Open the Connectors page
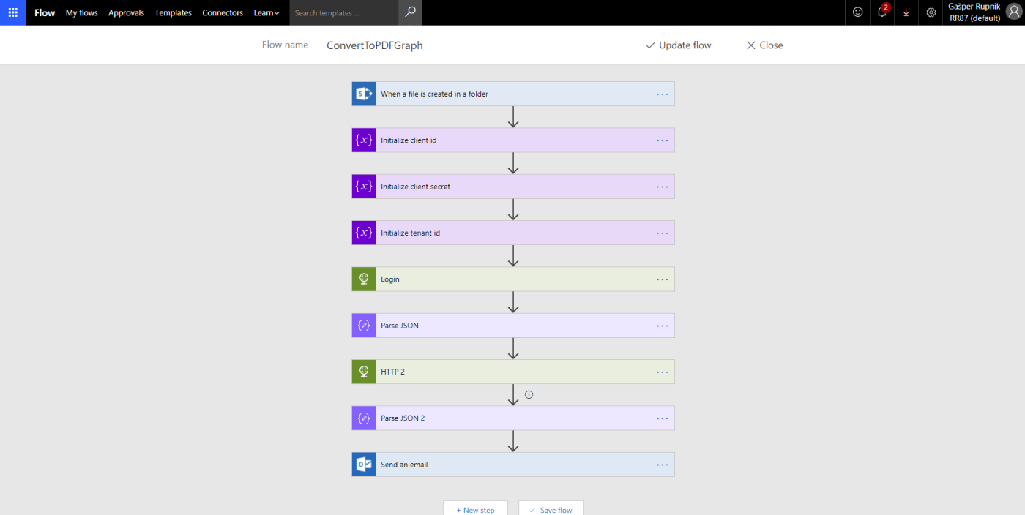Viewport: 1025px width, 515px height. 223,12
